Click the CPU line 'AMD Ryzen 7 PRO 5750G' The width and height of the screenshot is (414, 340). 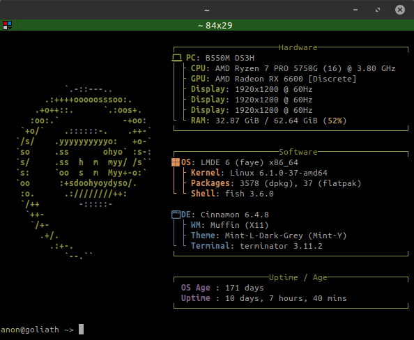click(x=293, y=68)
